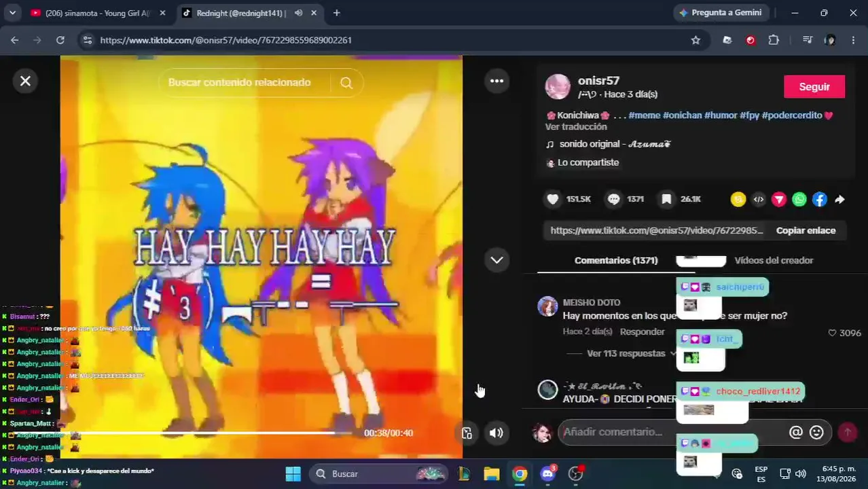Click taskbar Buscar search box
Image resolution: width=868 pixels, height=489 pixels.
[x=379, y=473]
